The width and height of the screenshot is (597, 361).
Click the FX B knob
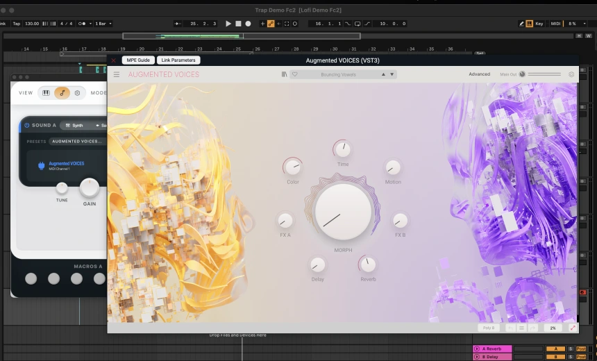coord(400,220)
